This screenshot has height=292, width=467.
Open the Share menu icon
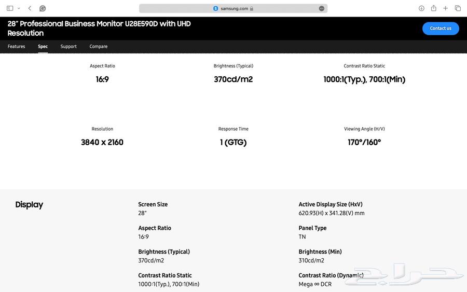point(434,8)
